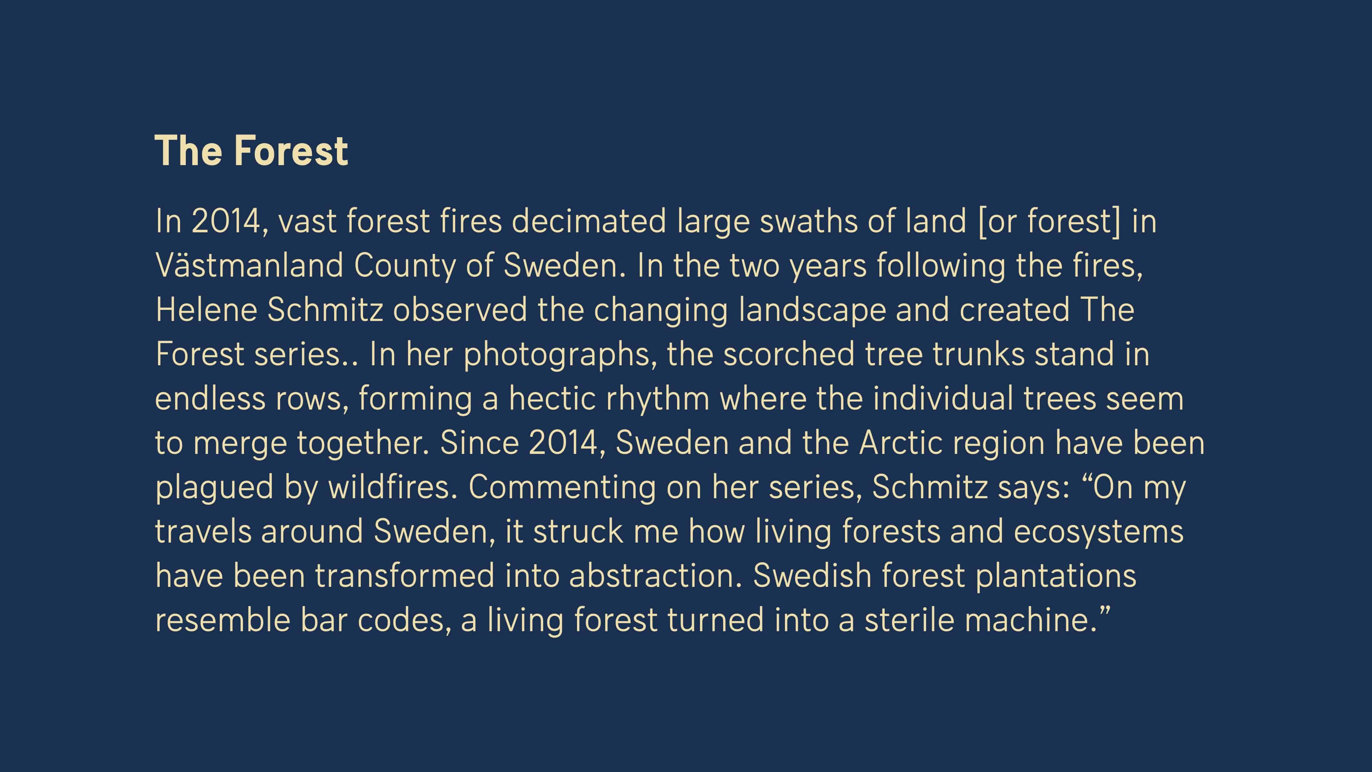The width and height of the screenshot is (1372, 772).
Task: Select the word "wildfires"
Action: click(x=393, y=487)
